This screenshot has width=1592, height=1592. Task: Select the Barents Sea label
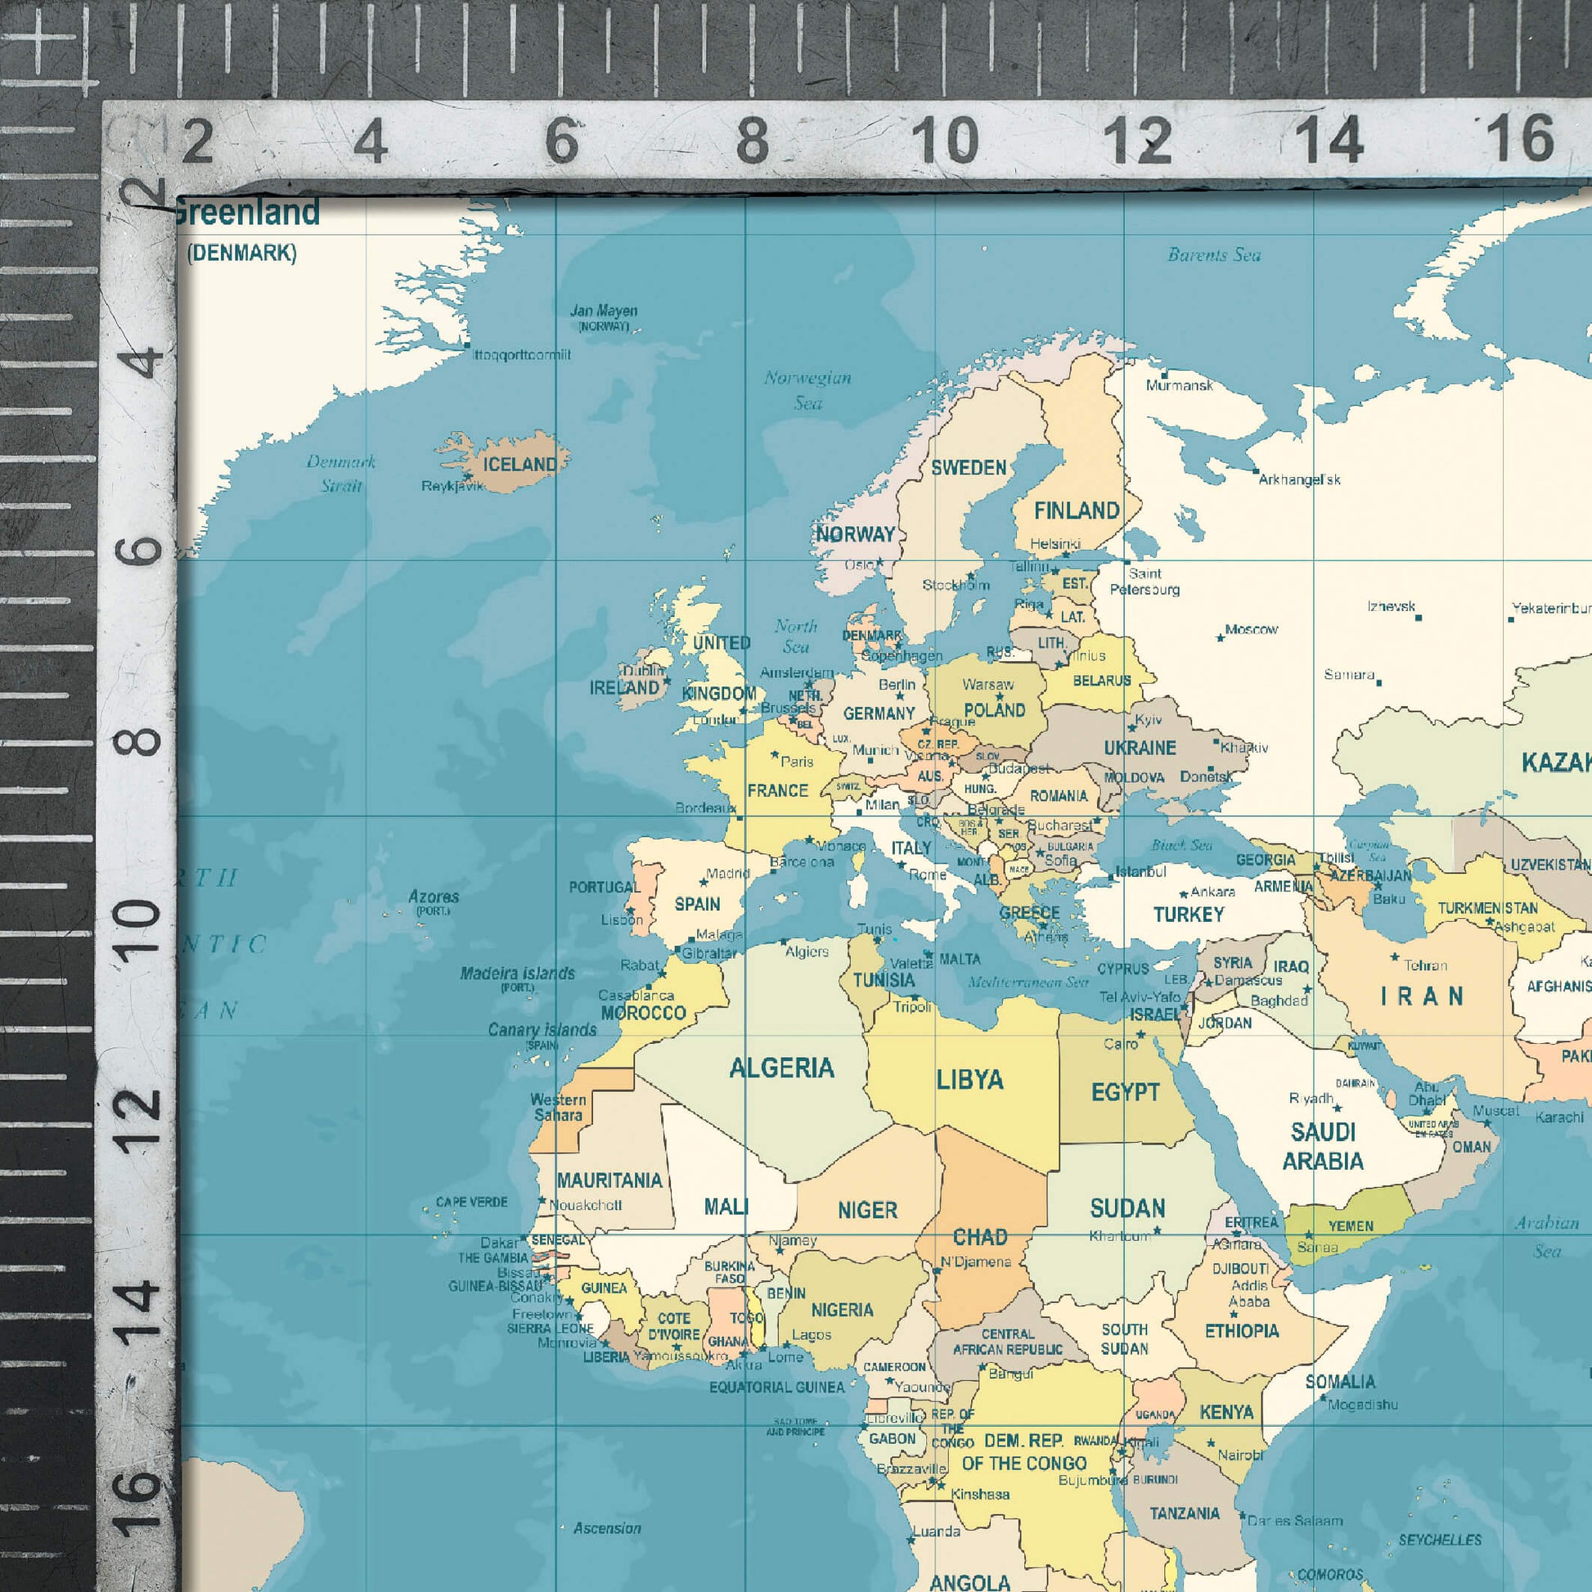click(x=1214, y=255)
